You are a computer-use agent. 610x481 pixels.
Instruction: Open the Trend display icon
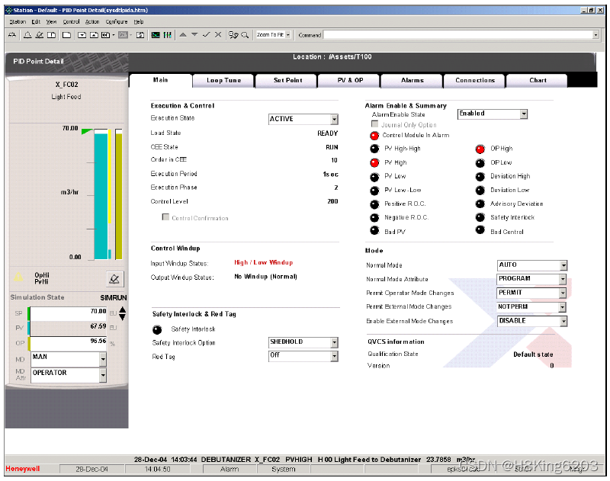pos(156,35)
